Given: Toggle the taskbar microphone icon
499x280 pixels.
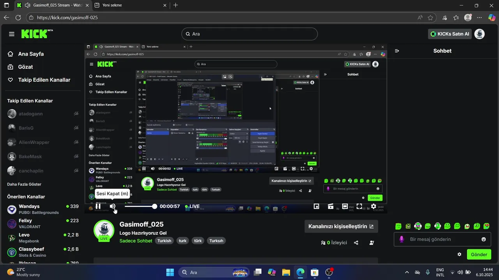Looking at the screenshot, I should (428, 272).
